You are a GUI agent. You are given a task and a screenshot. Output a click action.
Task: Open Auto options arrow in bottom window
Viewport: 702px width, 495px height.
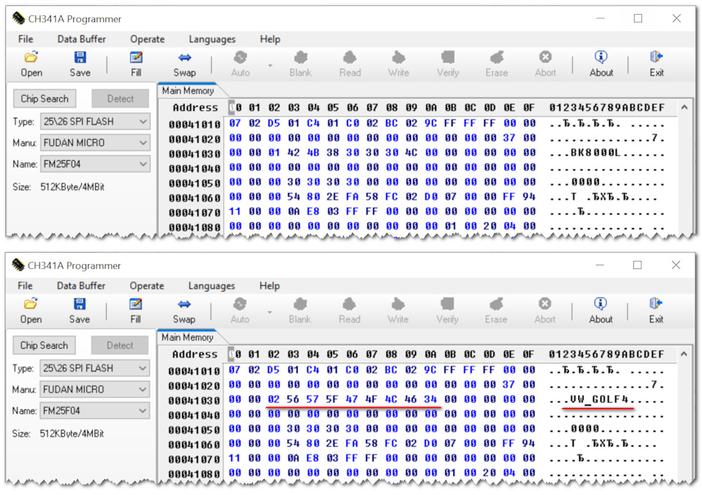pyautogui.click(x=270, y=312)
